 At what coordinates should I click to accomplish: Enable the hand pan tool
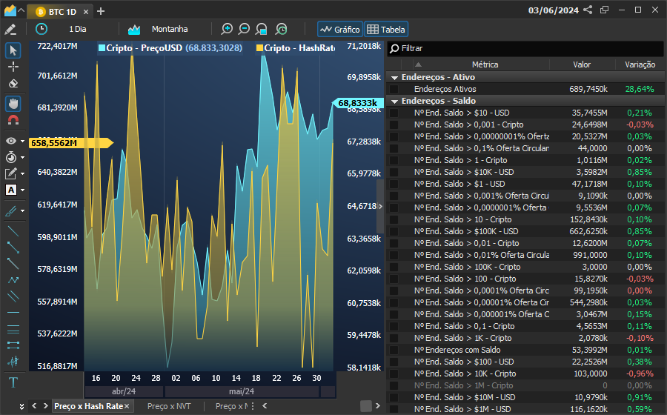[x=13, y=104]
